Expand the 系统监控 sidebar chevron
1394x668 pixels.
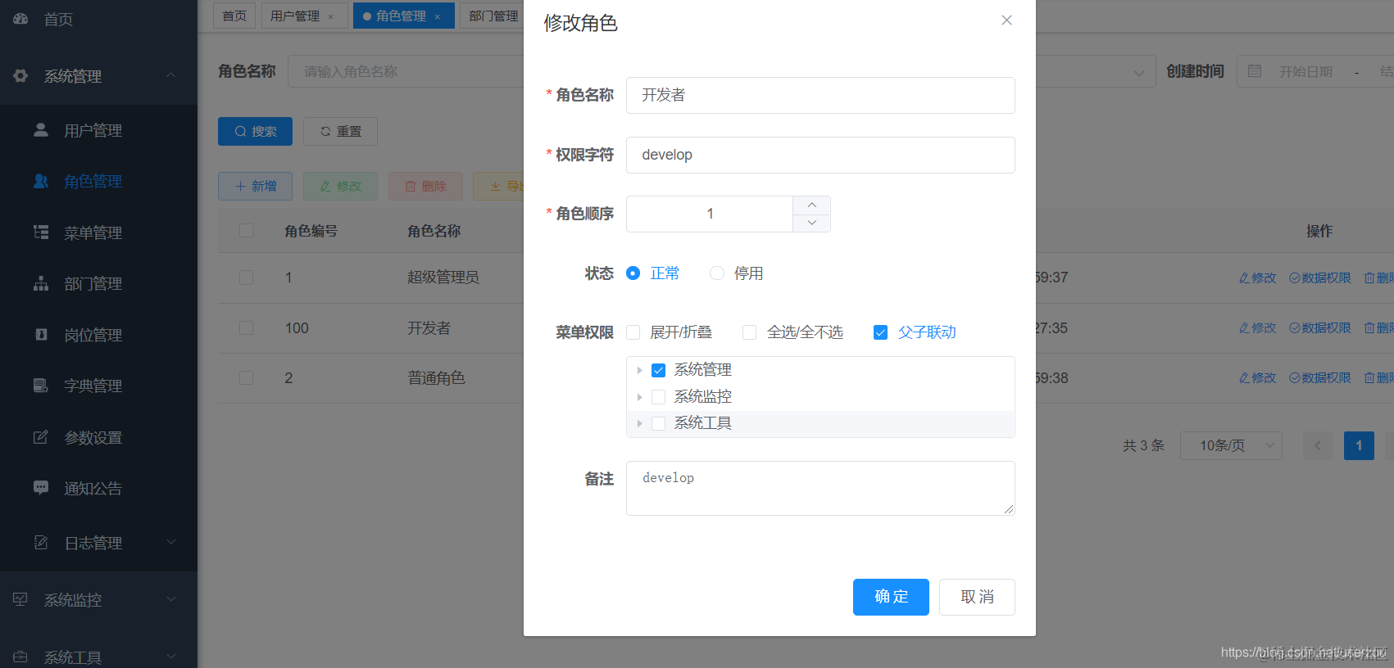pos(171,598)
